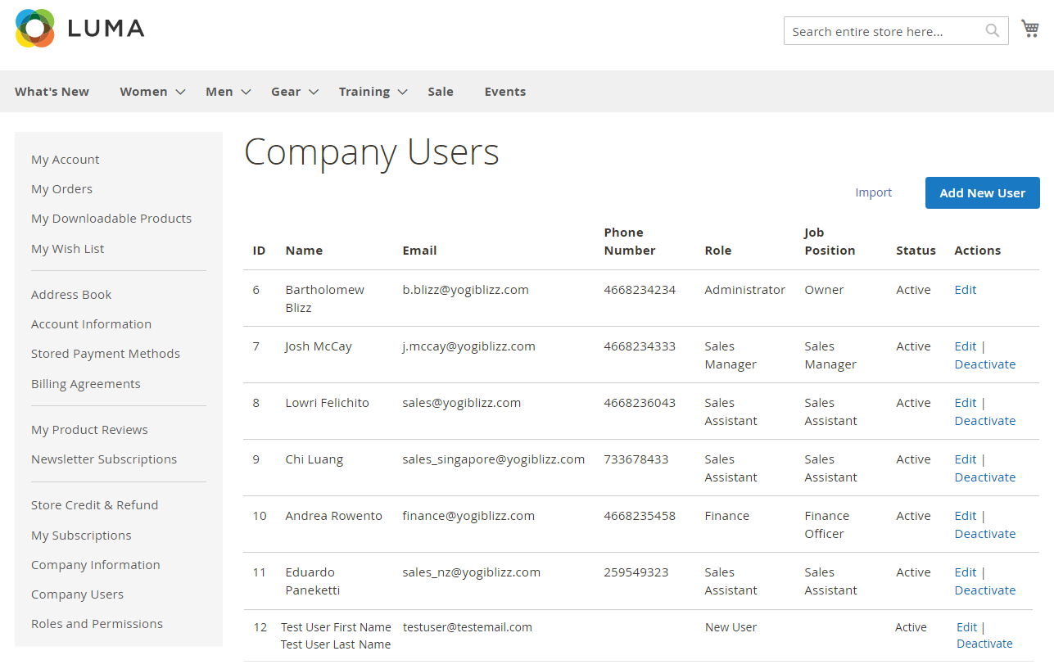This screenshot has height=669, width=1054.
Task: Click email j.mccay@yogiblizz.com
Action: tap(468, 346)
